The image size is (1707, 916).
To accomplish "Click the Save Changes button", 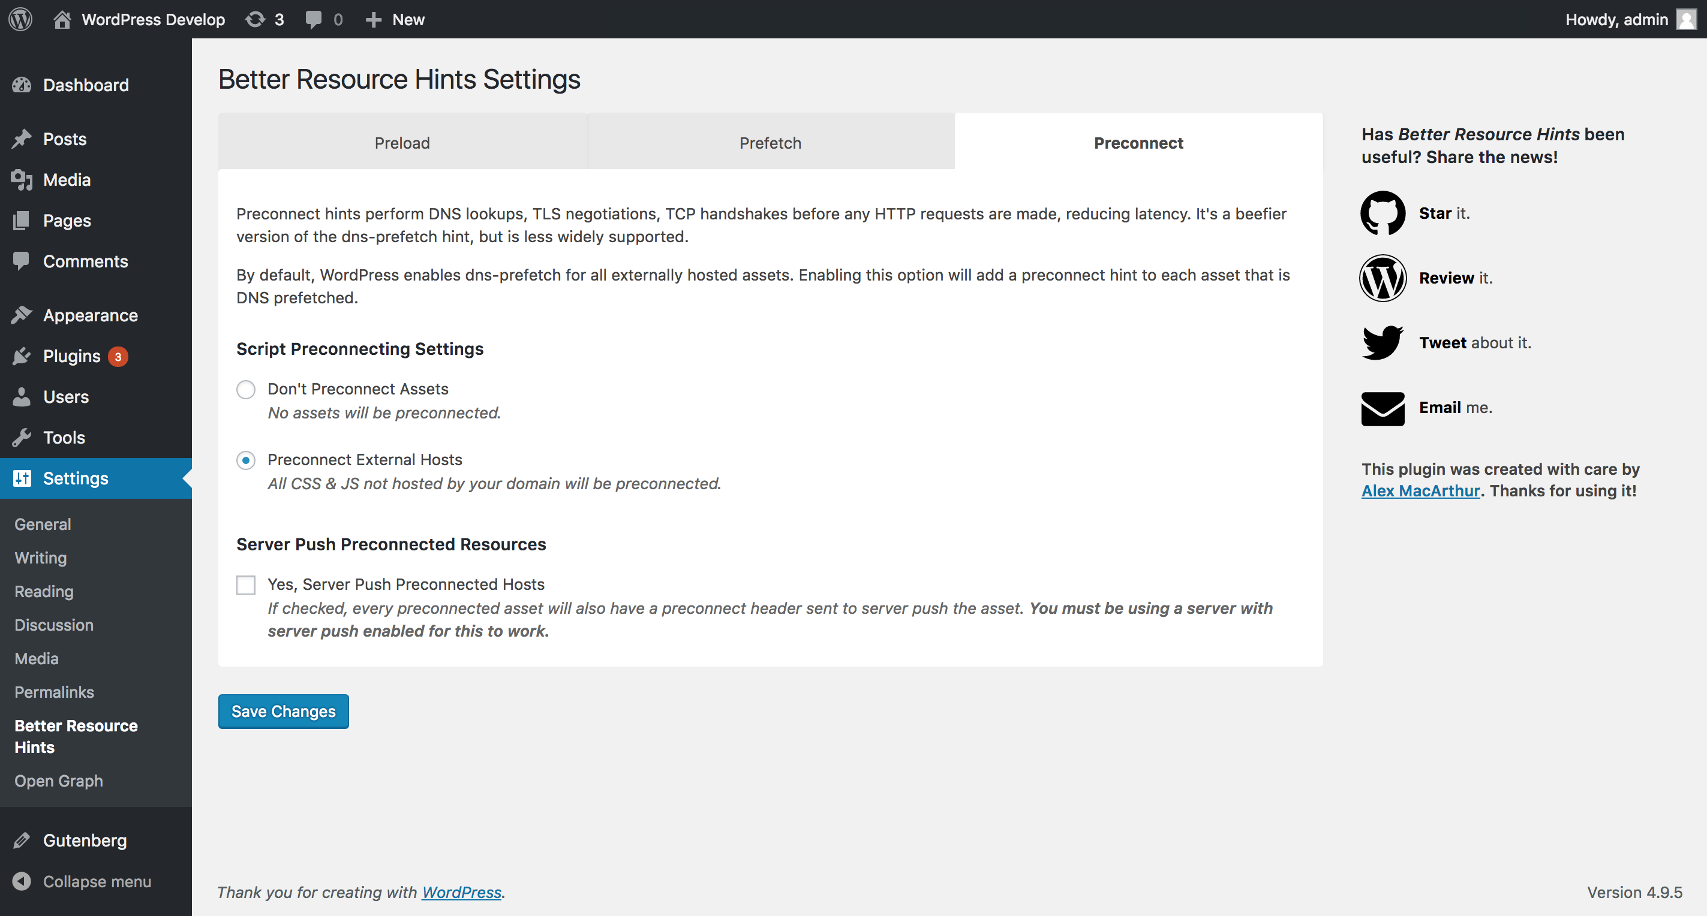I will point(283,712).
